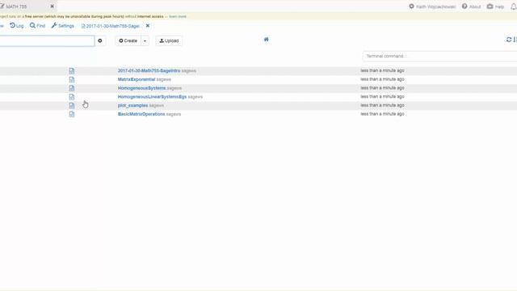Click the file icon for plot_examples
Viewport: 517px width, 291px height.
coord(72,105)
